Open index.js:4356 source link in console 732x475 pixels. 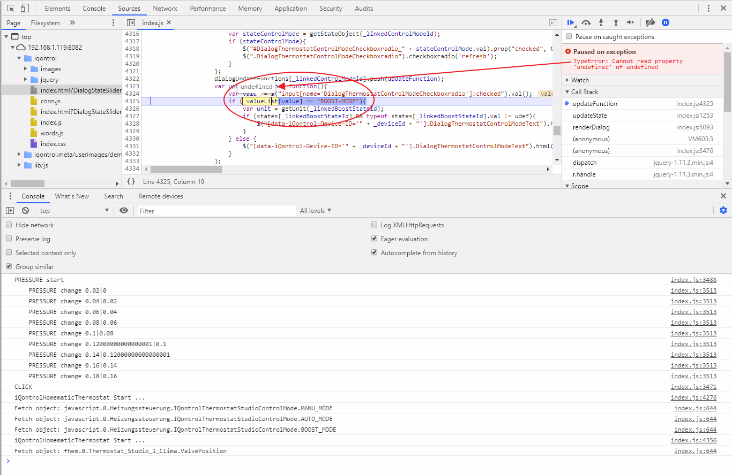tap(693, 440)
